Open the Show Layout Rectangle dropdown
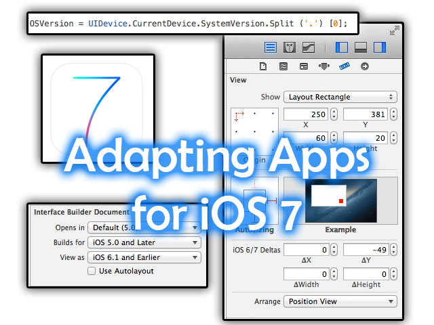 tap(340, 97)
